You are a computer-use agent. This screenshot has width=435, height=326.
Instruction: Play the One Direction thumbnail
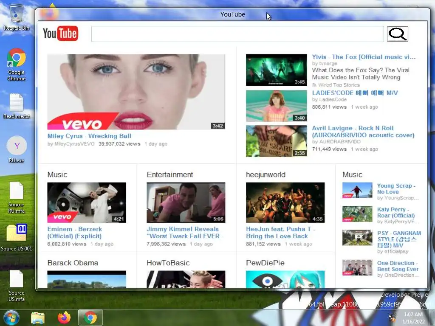tap(357, 267)
